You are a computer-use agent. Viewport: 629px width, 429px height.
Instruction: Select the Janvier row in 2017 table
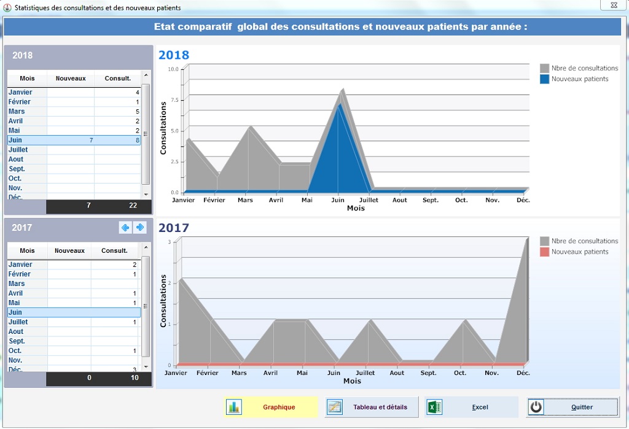[x=74, y=265]
